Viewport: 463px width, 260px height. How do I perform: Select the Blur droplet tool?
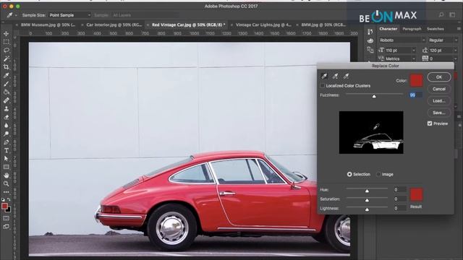tap(7, 125)
